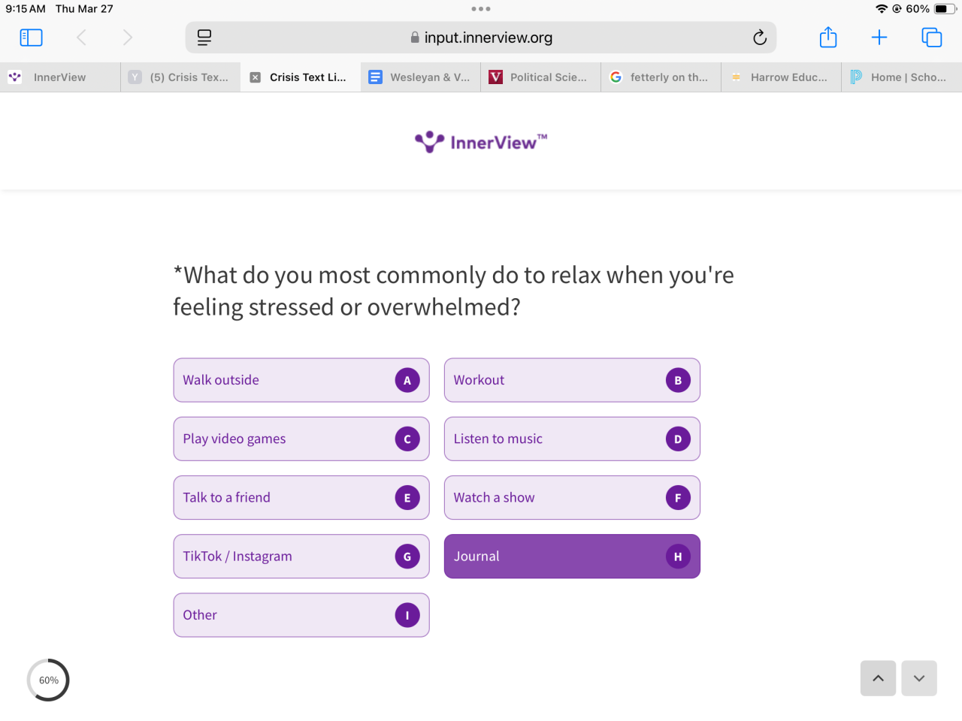Select the "Walk outside" answer option
The width and height of the screenshot is (962, 721).
pyautogui.click(x=301, y=380)
